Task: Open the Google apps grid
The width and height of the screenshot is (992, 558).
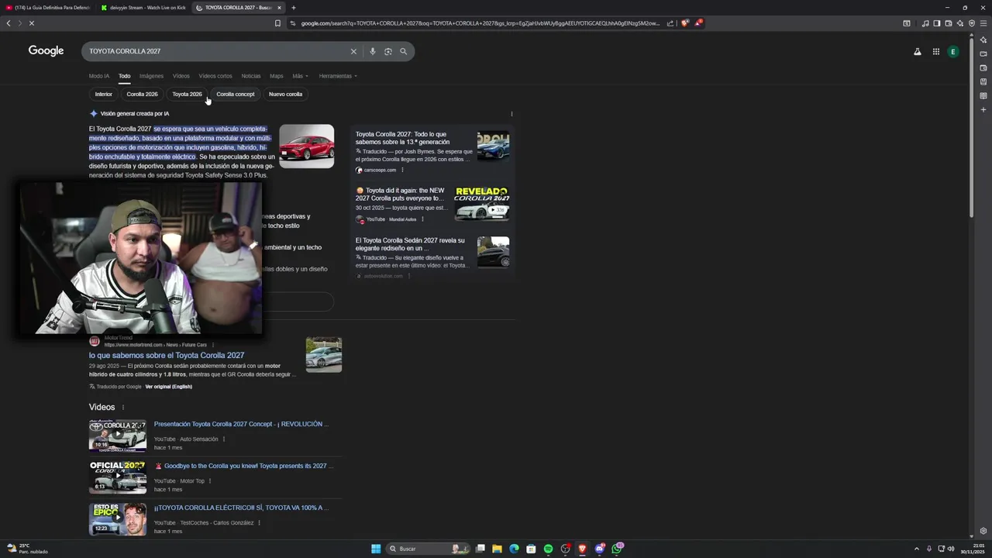Action: [936, 52]
